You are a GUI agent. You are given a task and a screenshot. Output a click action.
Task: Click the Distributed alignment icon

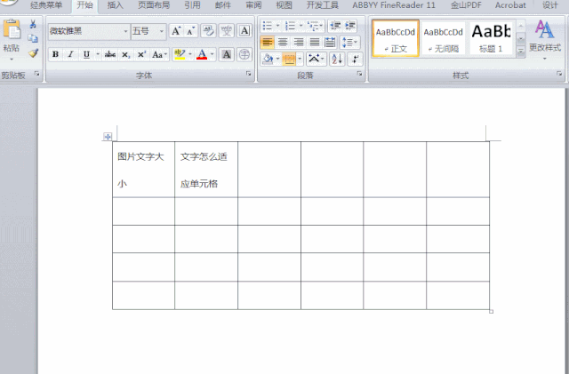point(330,42)
